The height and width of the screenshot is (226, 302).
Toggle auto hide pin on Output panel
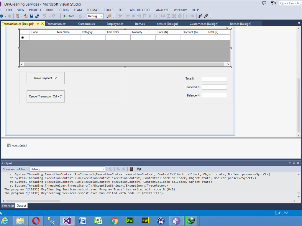tap(294, 163)
